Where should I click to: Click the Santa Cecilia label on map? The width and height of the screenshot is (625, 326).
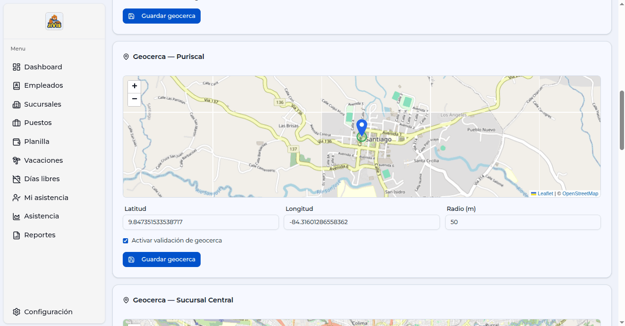426,160
